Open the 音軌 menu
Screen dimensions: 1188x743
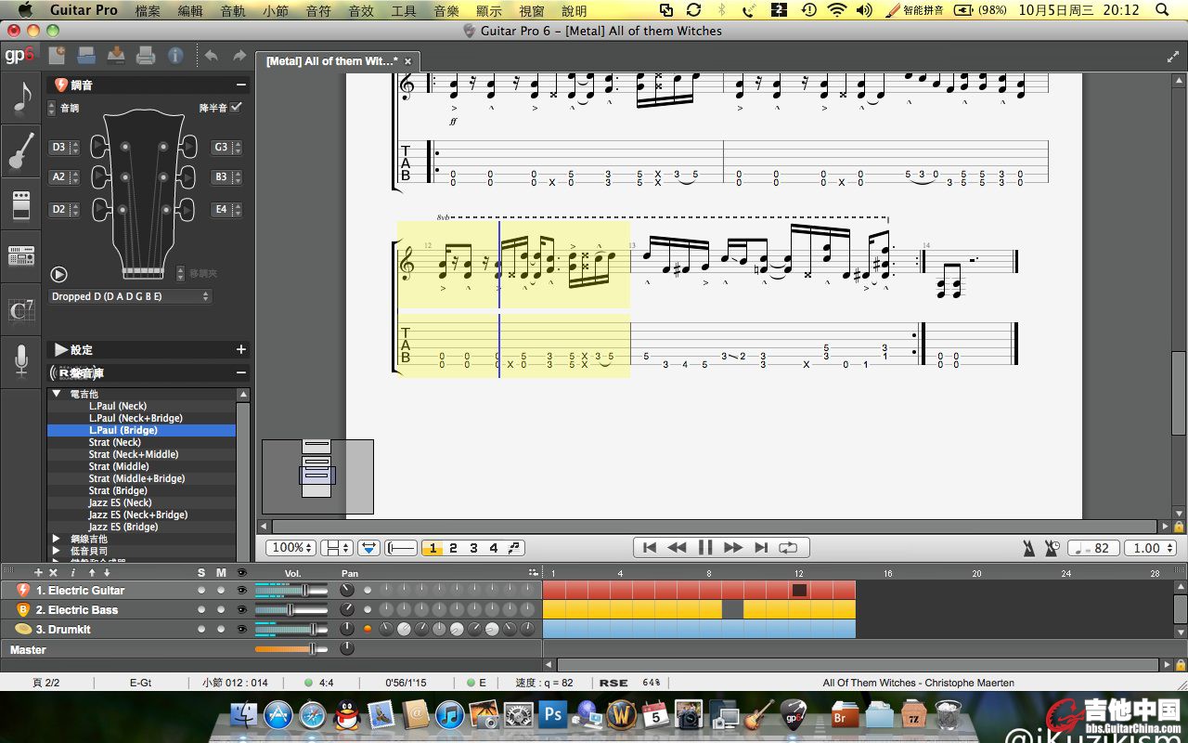click(x=233, y=10)
